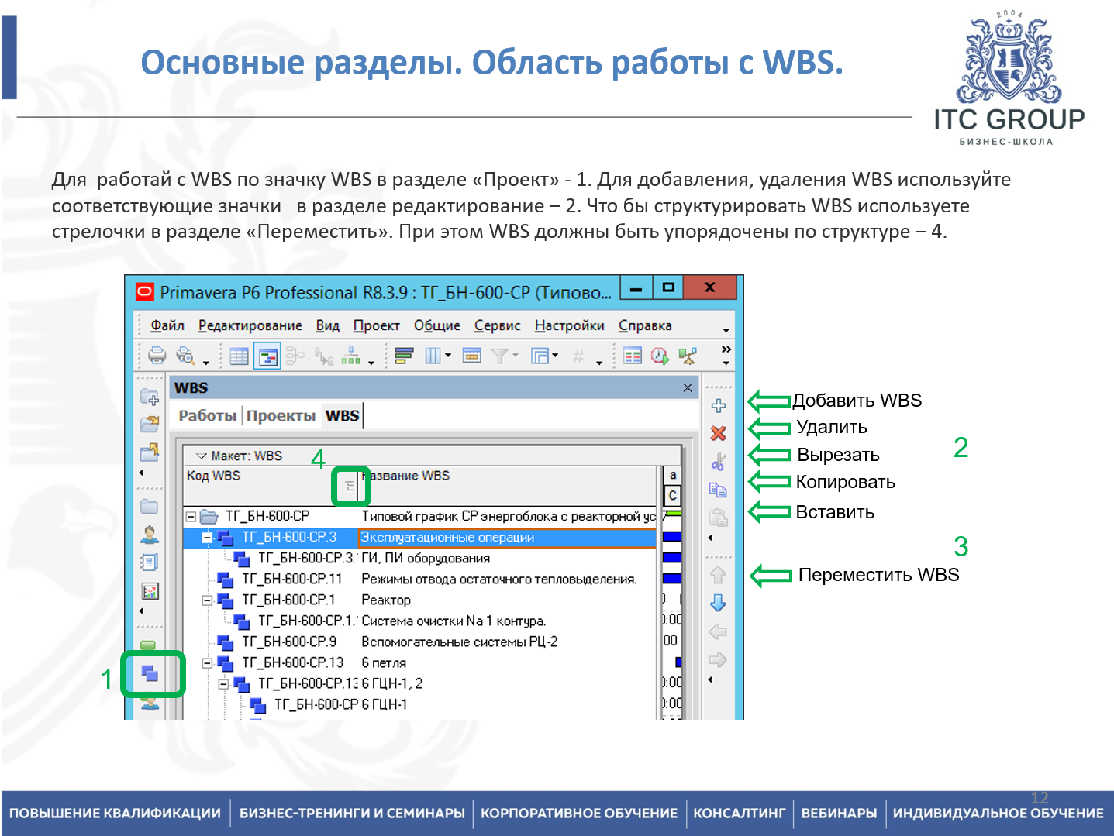The width and height of the screenshot is (1114, 836).
Task: Open the Файл menu
Action: click(x=167, y=325)
